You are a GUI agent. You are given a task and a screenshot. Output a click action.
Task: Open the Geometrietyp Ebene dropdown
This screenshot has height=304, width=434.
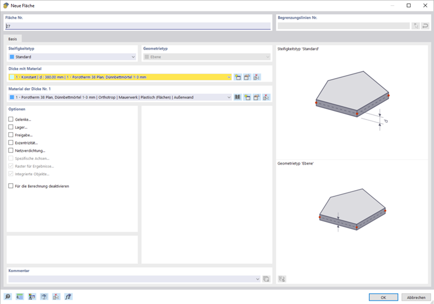coord(207,57)
